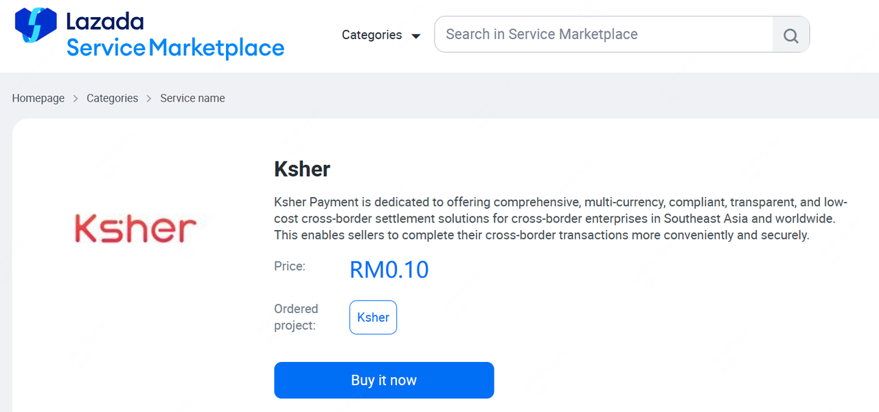The width and height of the screenshot is (879, 412).
Task: Click the chevron after Categories breadcrumb
Action: 149,99
